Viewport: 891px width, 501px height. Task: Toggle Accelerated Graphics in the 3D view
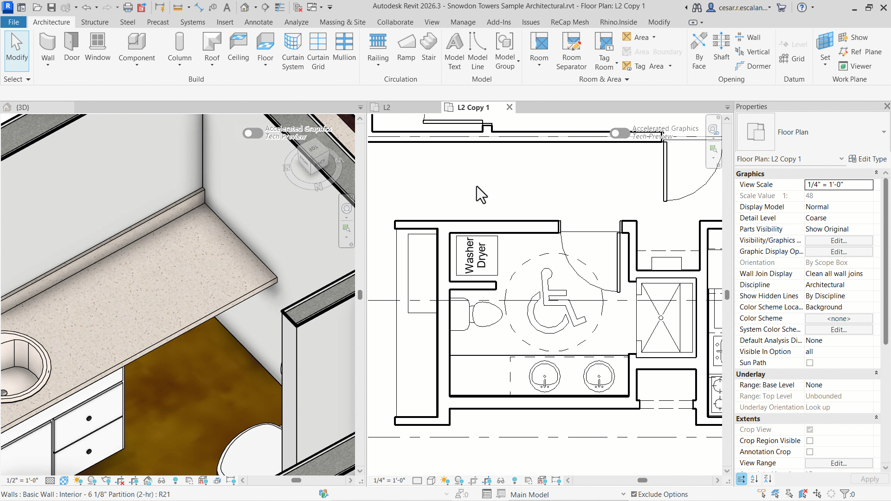[x=252, y=134]
